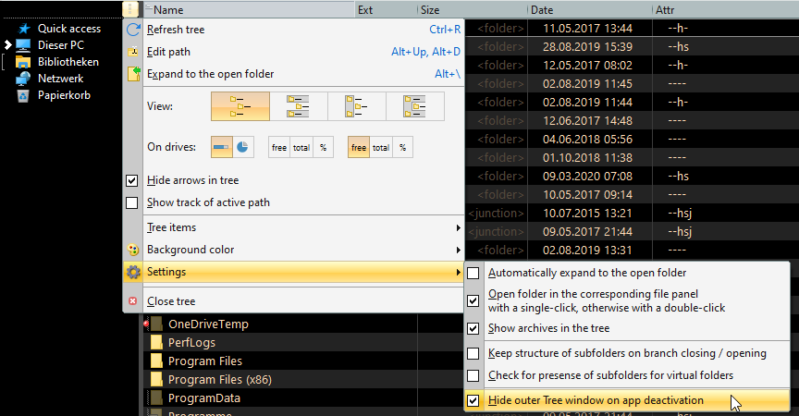Choose the pie chart drive indicator
799x416 pixels.
[x=242, y=146]
